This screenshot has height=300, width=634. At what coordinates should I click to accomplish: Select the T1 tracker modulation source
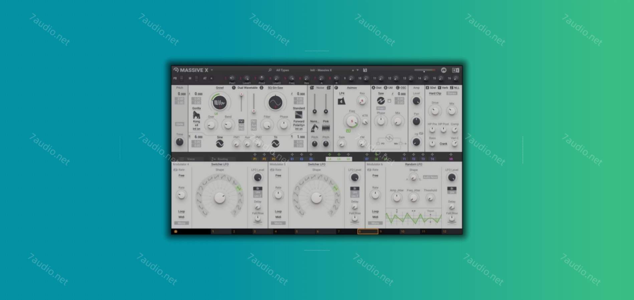click(404, 159)
